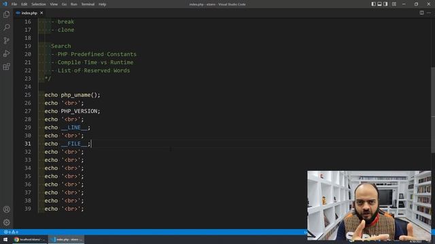Screen dimensions: 435x244
Task: Open the Extensions view
Action: (x=6, y=66)
